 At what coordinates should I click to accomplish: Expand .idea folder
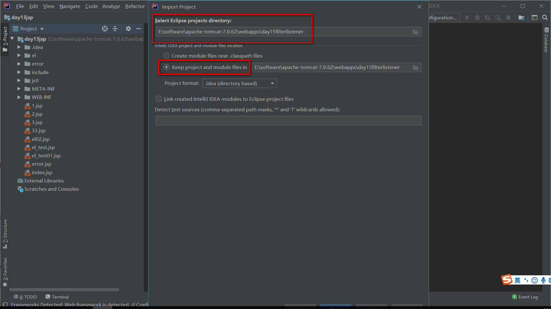point(19,47)
